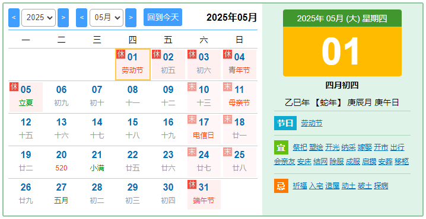Select May 17 电信日 date cell
The height and width of the screenshot is (219, 426).
point(204,130)
